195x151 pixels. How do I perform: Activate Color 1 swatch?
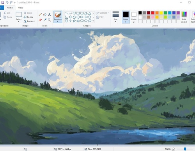[126, 17]
